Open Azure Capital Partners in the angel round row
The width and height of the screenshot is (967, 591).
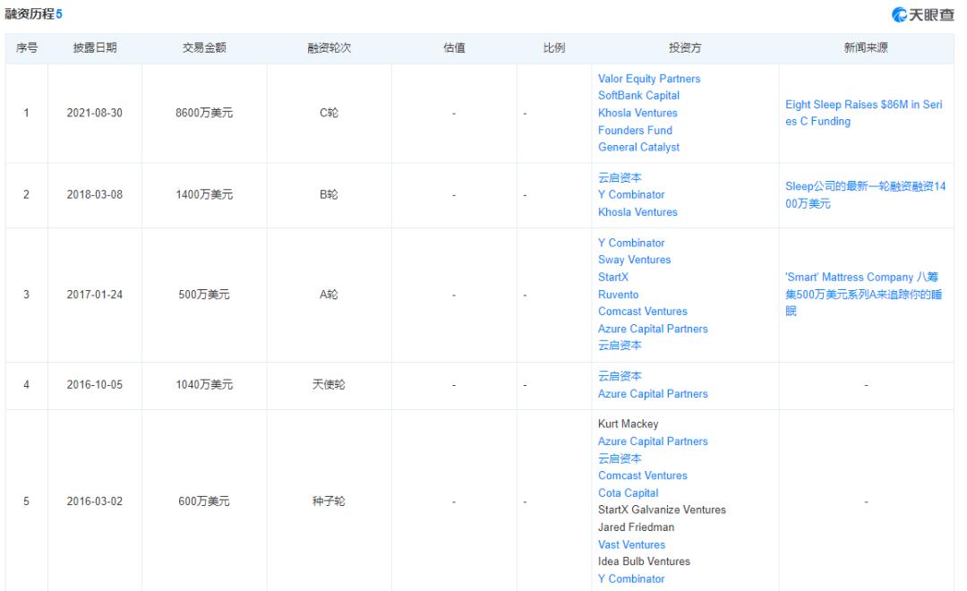[x=652, y=394]
